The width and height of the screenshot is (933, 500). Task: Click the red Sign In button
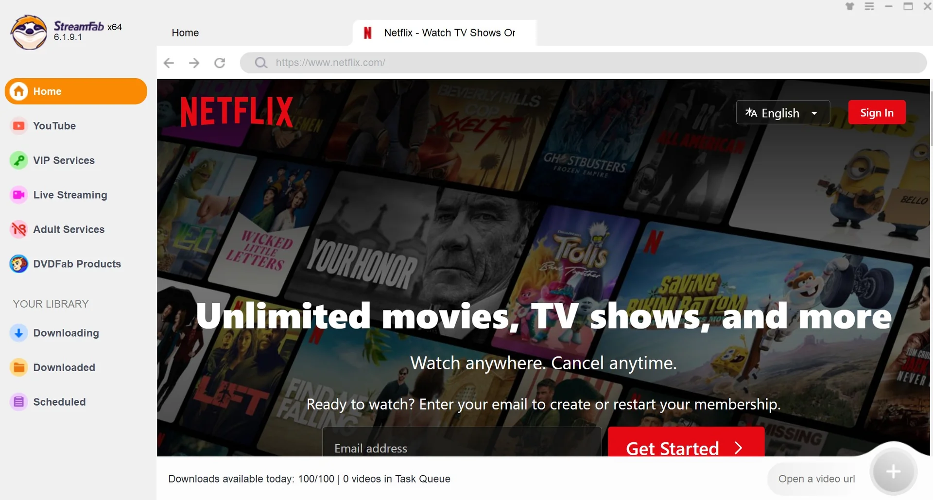tap(877, 113)
